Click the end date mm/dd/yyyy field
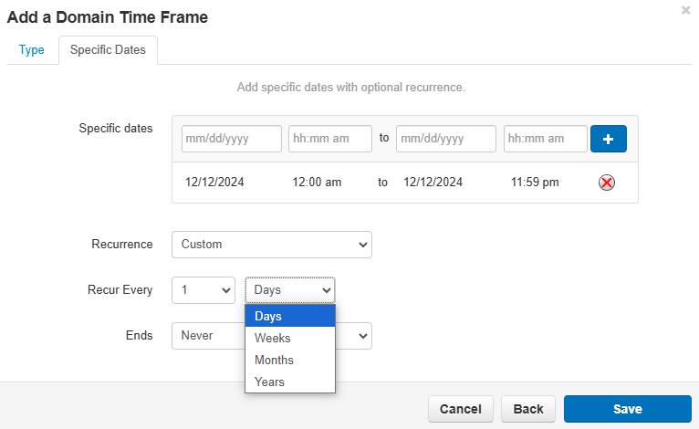699x429 pixels. tap(446, 139)
